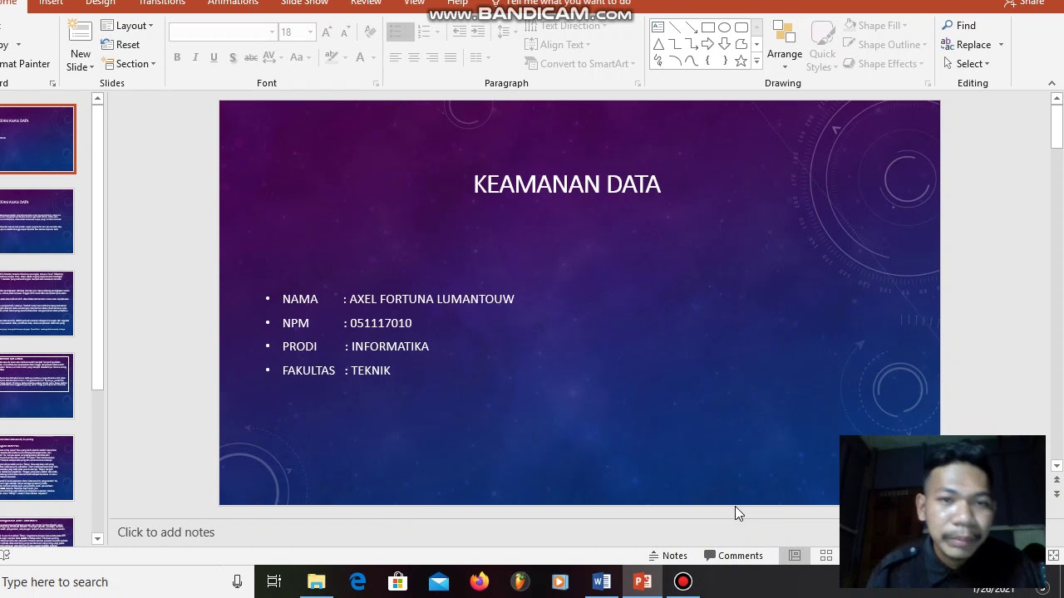
Task: Open Find in the Editing group
Action: (x=959, y=26)
